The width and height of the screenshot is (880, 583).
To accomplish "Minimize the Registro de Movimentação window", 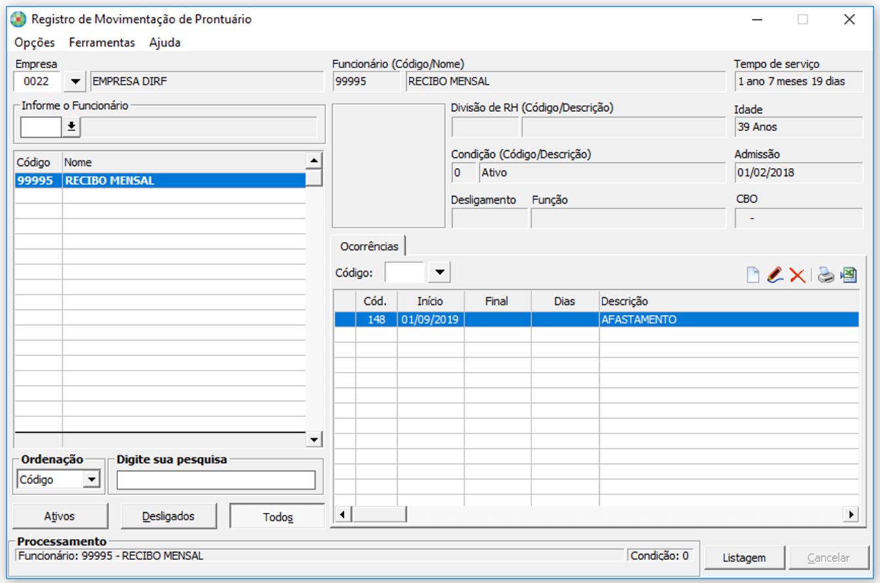I will (757, 20).
